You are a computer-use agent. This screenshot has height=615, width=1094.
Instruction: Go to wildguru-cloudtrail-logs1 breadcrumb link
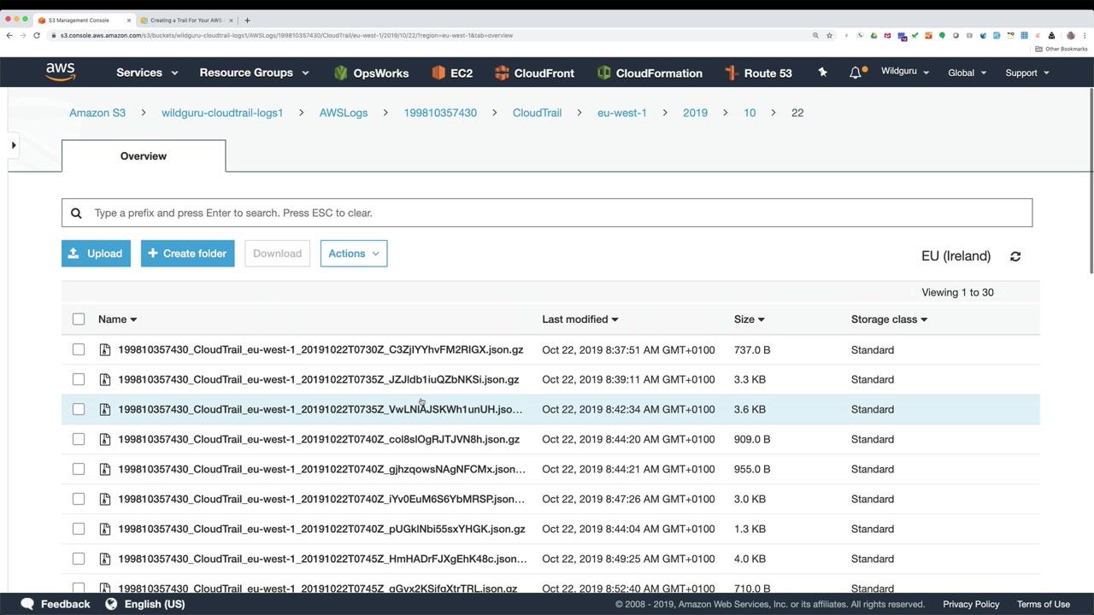pyautogui.click(x=222, y=113)
